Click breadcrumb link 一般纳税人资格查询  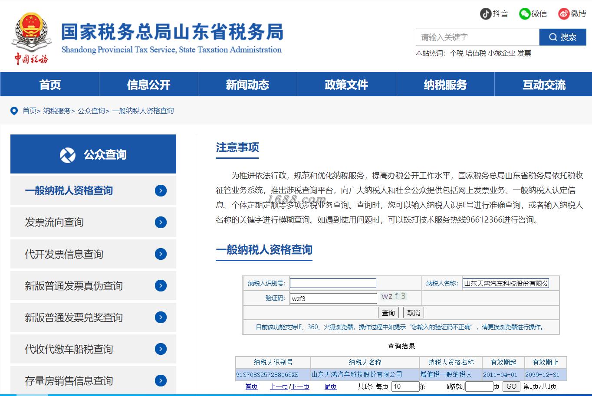click(x=143, y=111)
